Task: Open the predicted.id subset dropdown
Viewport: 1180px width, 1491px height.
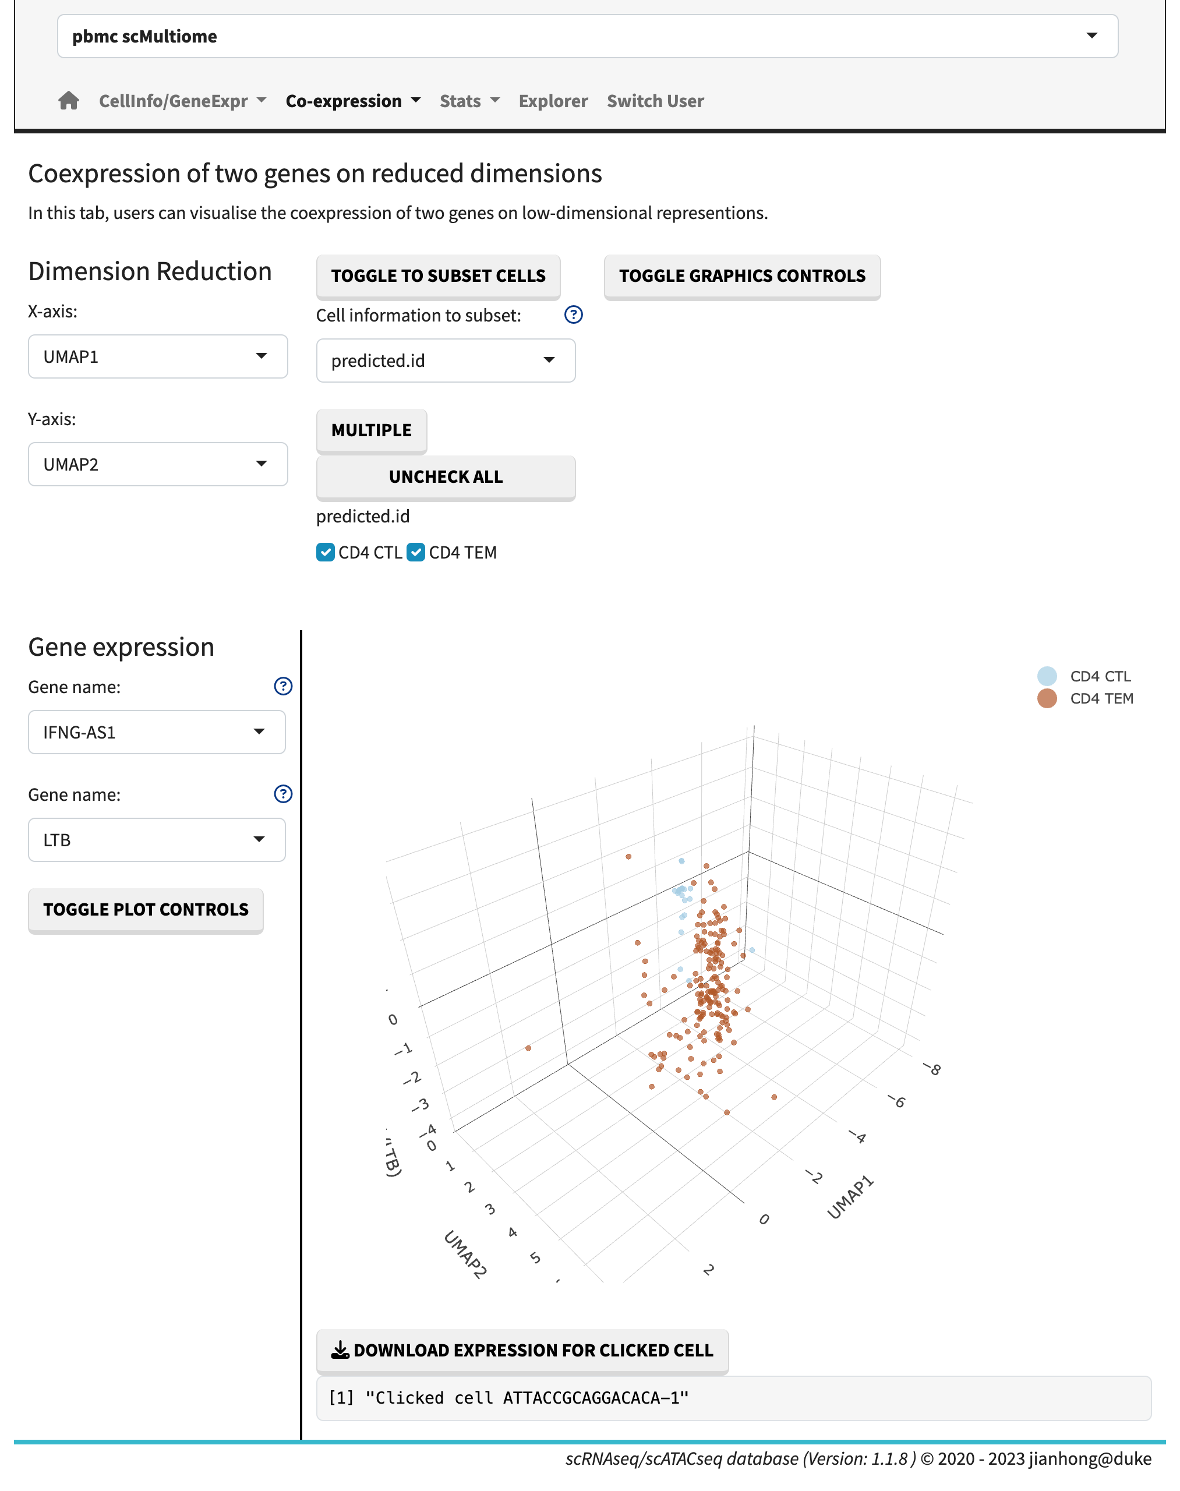Action: pyautogui.click(x=446, y=360)
